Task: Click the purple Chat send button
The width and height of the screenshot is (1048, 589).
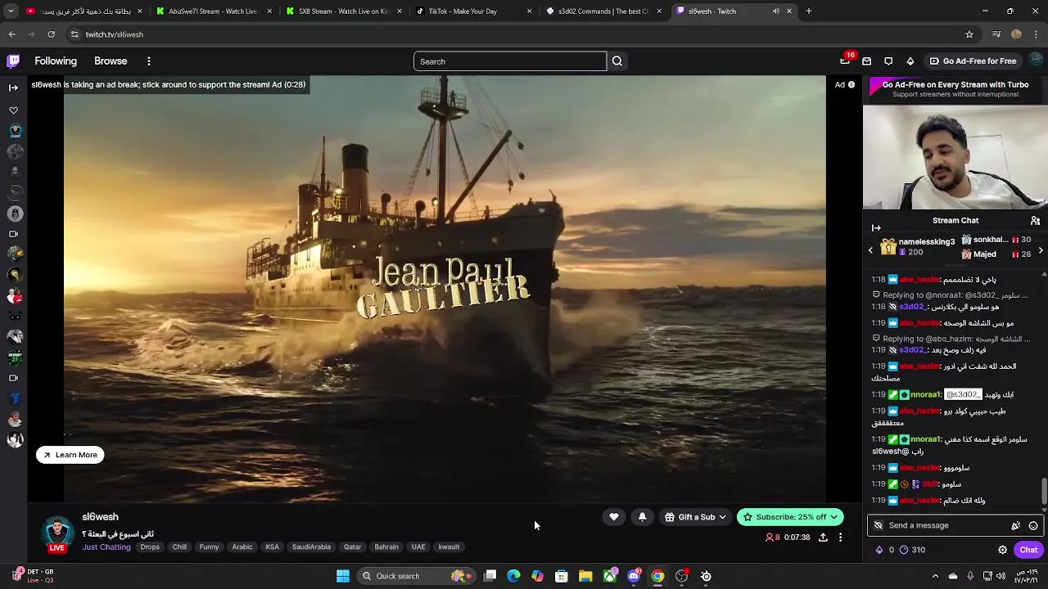Action: pyautogui.click(x=1028, y=550)
